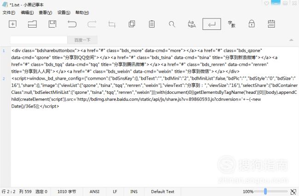Minimize the 小黑记事本 window
Screen dimensions: 299x196
(x=276, y=3)
